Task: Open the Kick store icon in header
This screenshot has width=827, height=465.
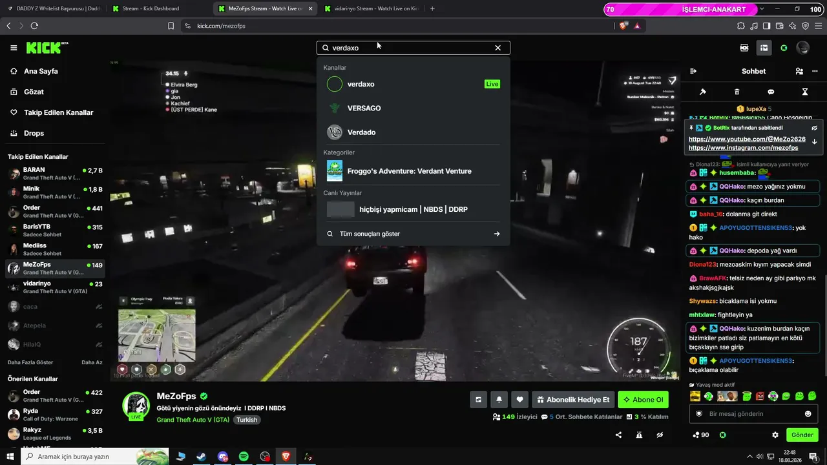Action: pos(764,48)
